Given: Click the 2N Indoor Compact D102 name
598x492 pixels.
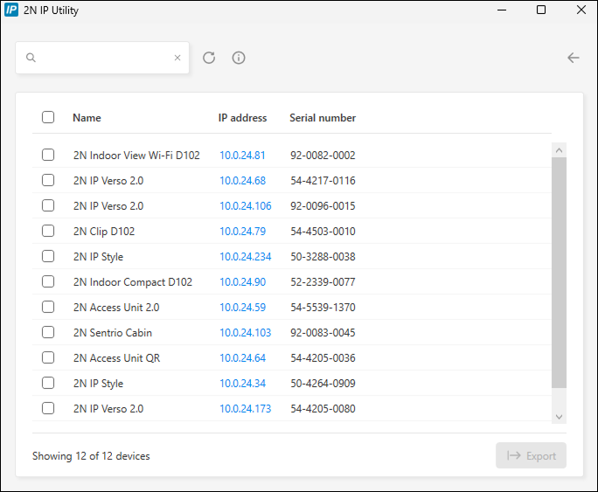Looking at the screenshot, I should [x=133, y=282].
